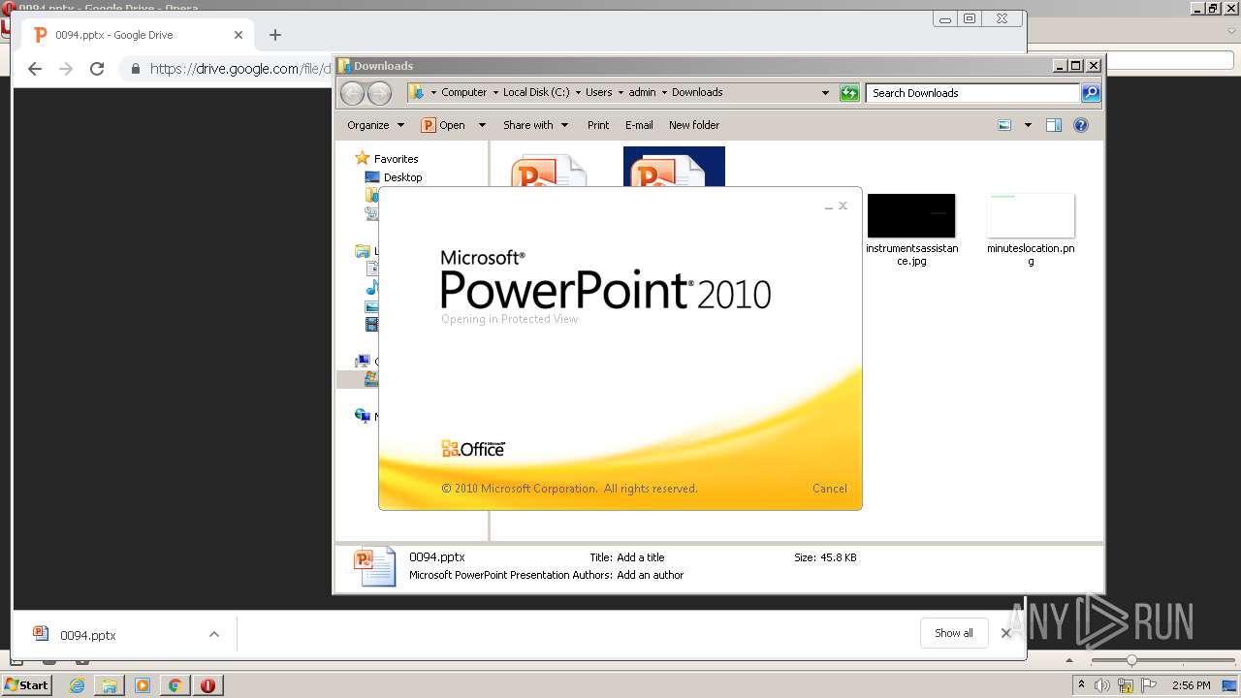Click Add a title in details pane
1241x698 pixels.
click(641, 557)
